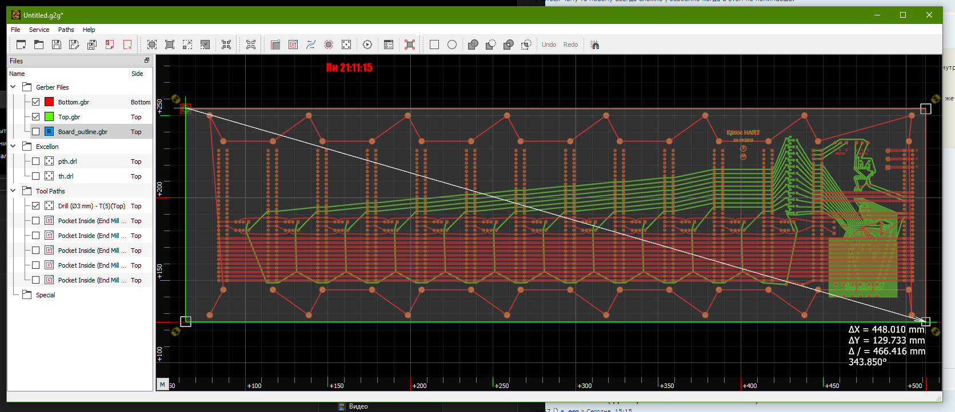Viewport: 955px width, 412px height.
Task: Click the M ruler corner button
Action: [x=162, y=385]
